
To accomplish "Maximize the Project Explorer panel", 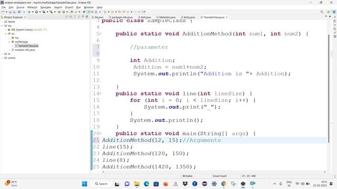I will pos(87,17).
